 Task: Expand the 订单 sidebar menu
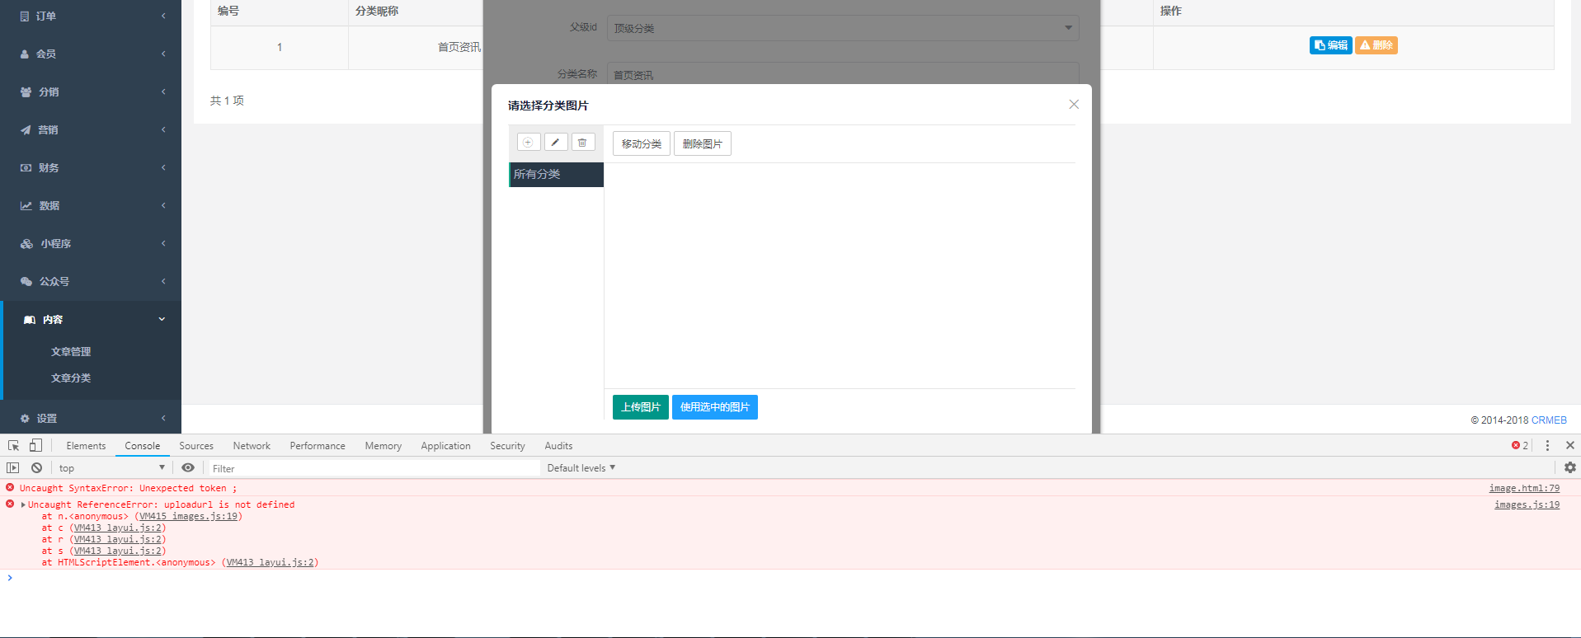click(x=91, y=16)
